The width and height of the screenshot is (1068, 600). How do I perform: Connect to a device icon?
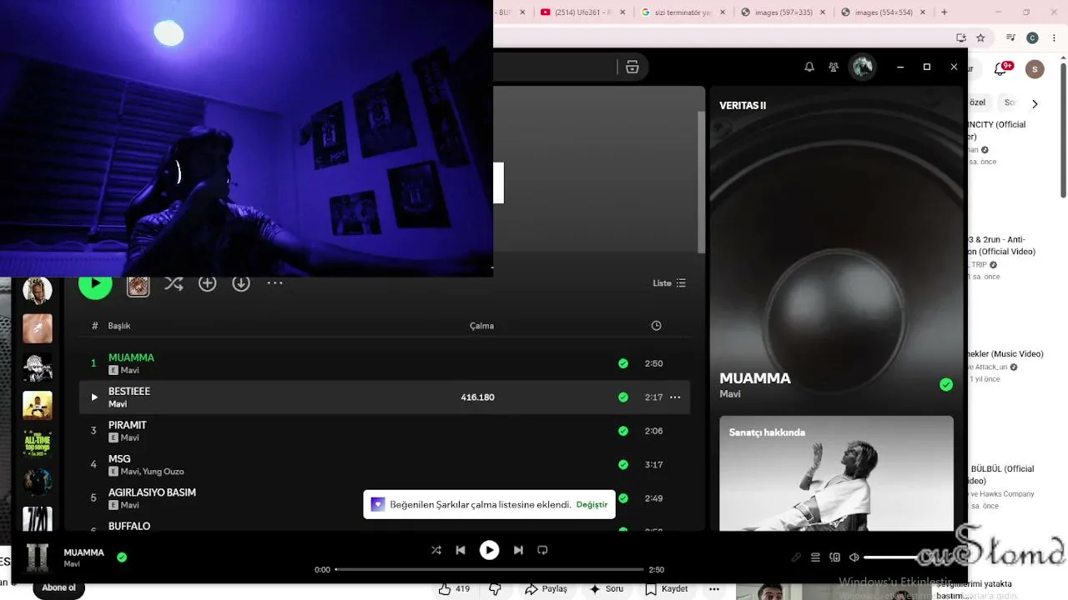tap(834, 557)
